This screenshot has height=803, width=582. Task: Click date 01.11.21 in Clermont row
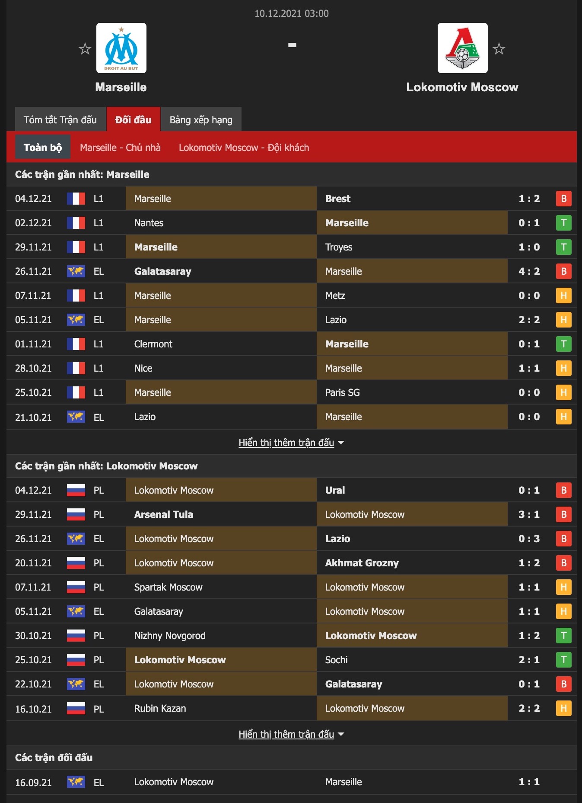point(33,344)
